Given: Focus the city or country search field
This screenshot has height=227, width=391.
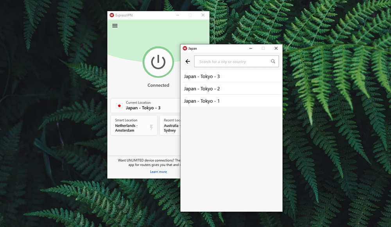Looking at the screenshot, I should click(237, 61).
